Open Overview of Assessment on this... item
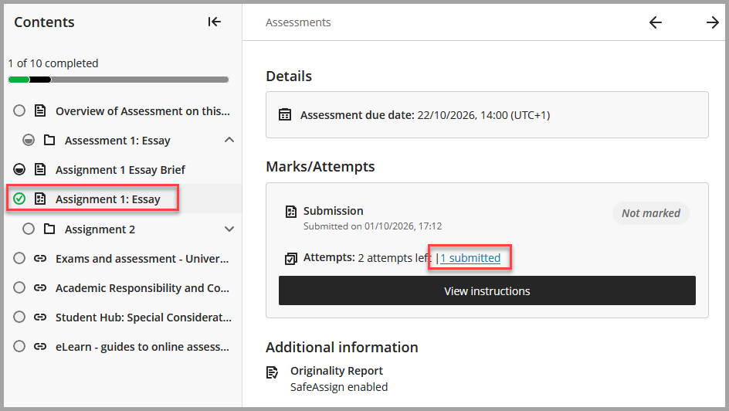729x411 pixels. click(143, 111)
